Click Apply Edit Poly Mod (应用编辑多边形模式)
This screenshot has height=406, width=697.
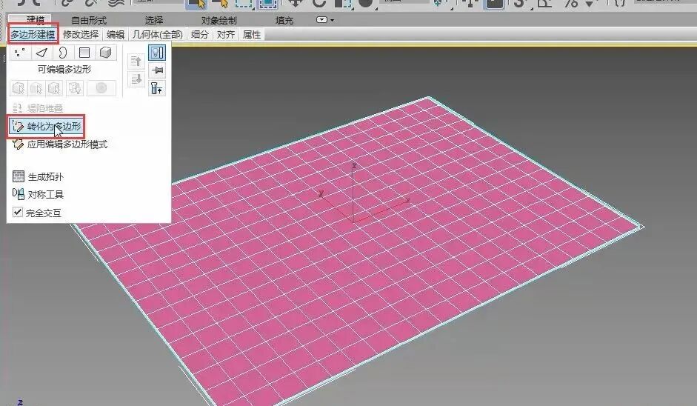(59, 144)
